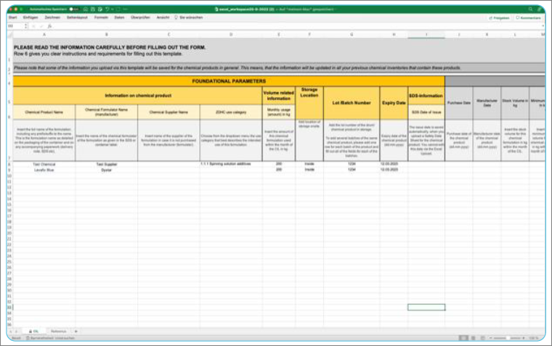Screen dimensions: 552x346
Task: Click the 'Expiry Date' header cell
Action: (394, 103)
